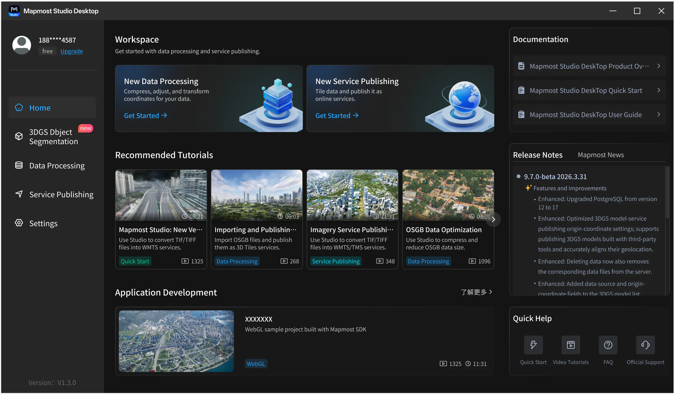Click Data Processing tag on Importing tutorial

pos(237,261)
